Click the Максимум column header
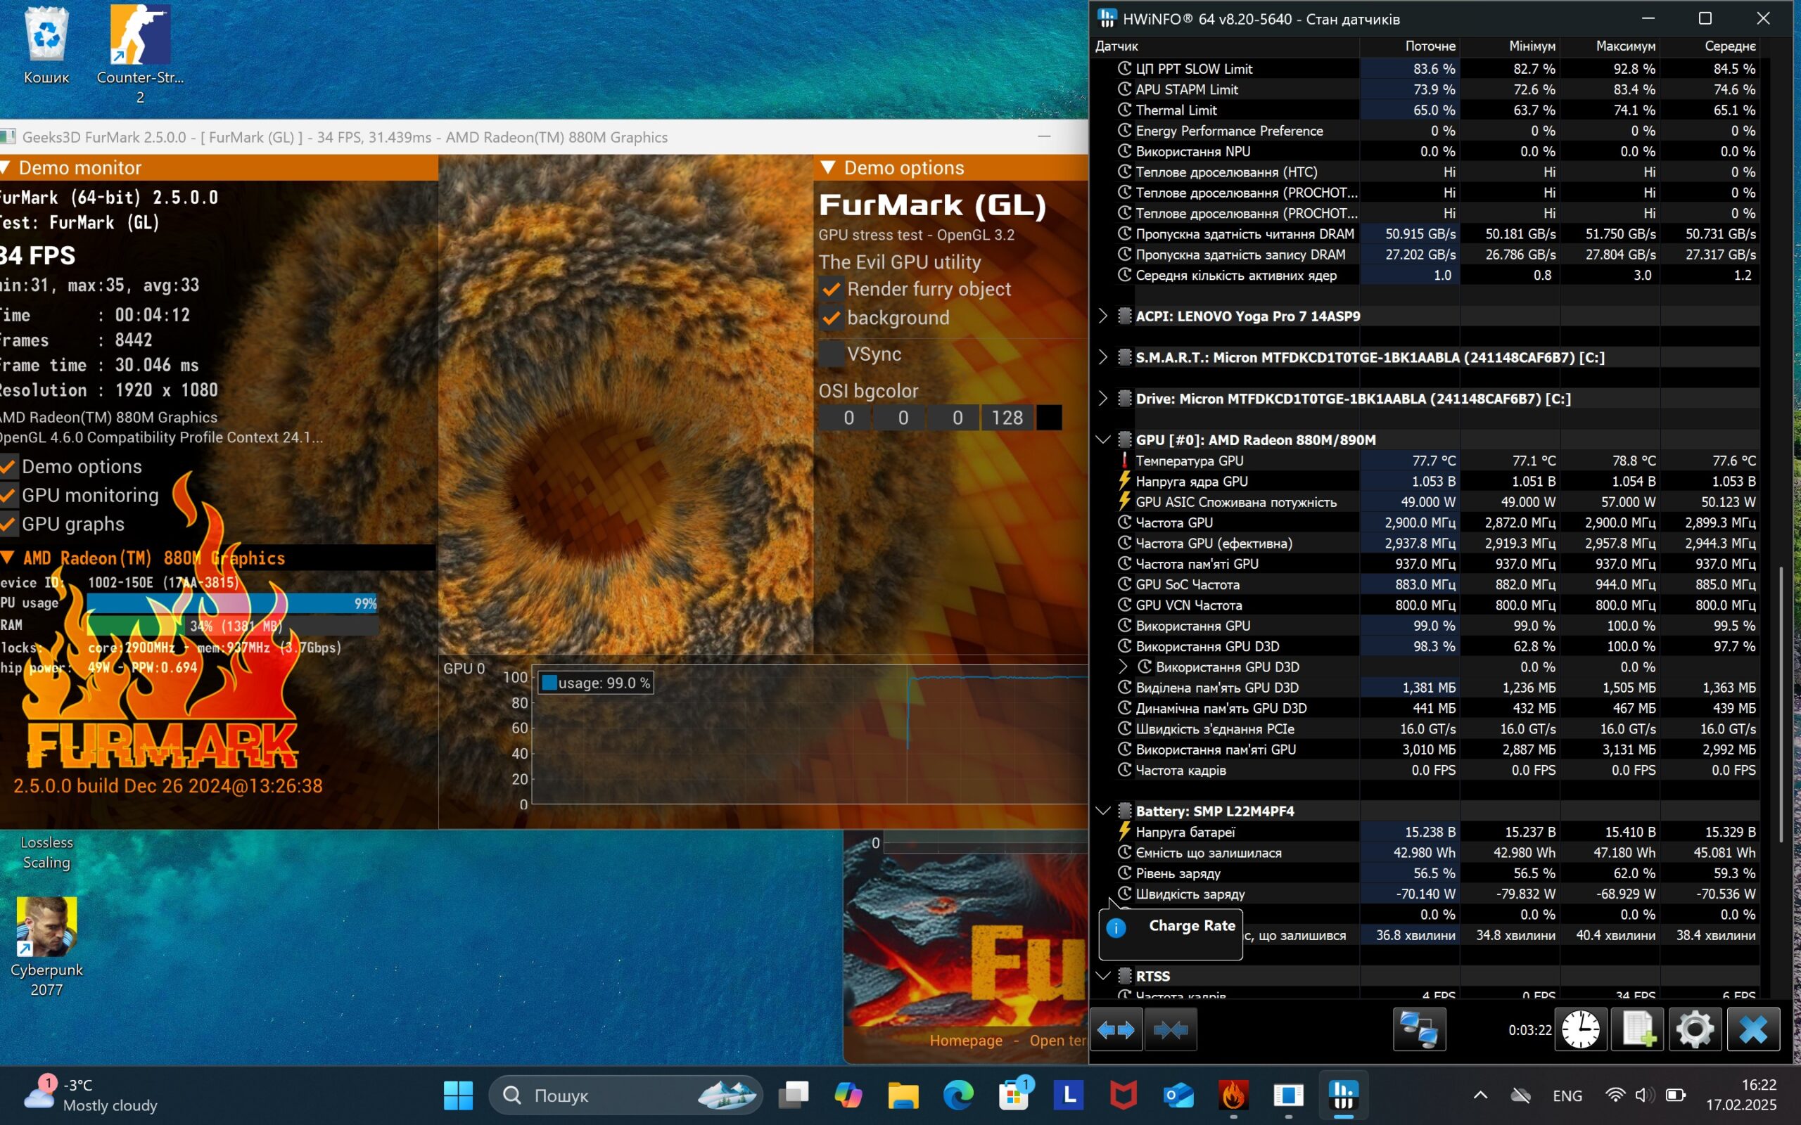Viewport: 1801px width, 1125px height. point(1624,46)
